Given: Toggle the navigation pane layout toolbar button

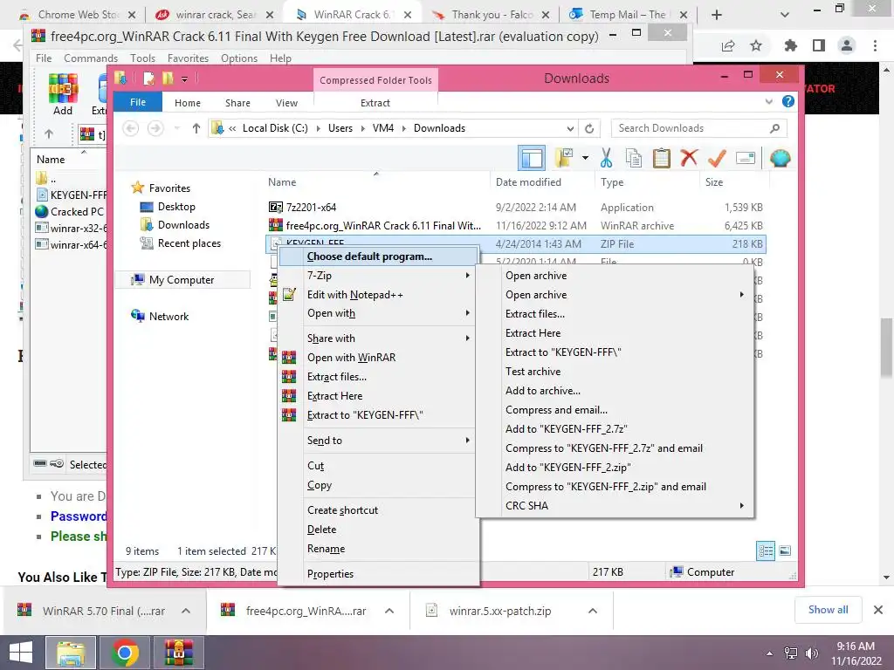Looking at the screenshot, I should click(x=532, y=158).
